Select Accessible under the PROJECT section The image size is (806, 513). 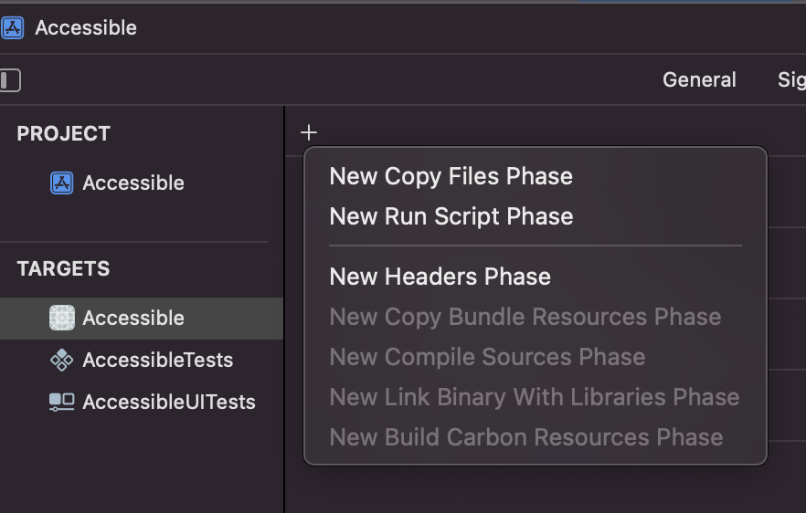pos(133,183)
